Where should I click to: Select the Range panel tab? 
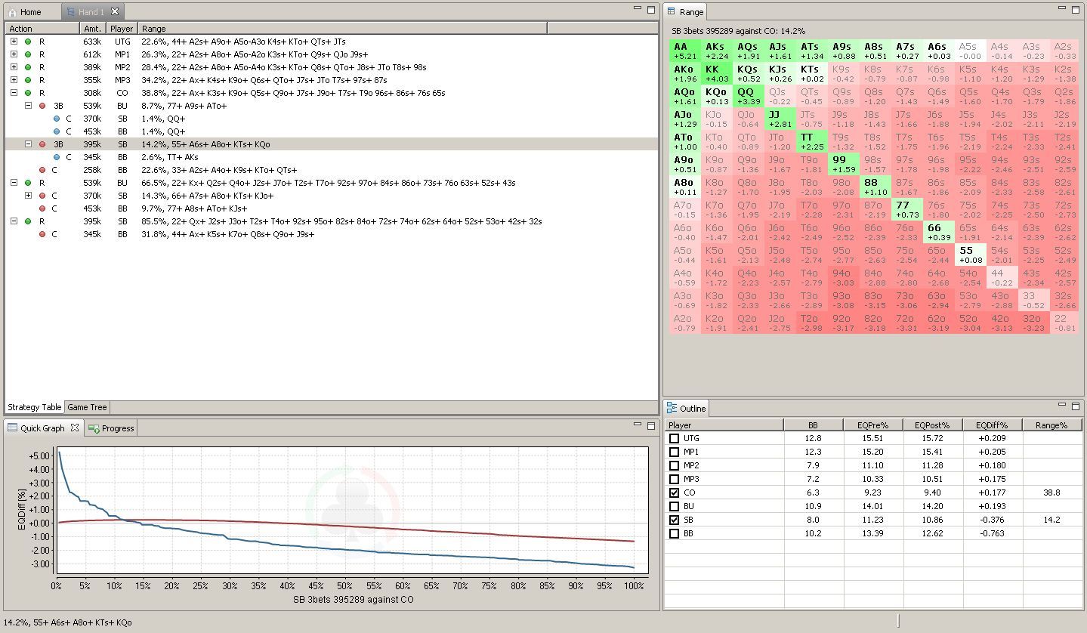pos(685,11)
